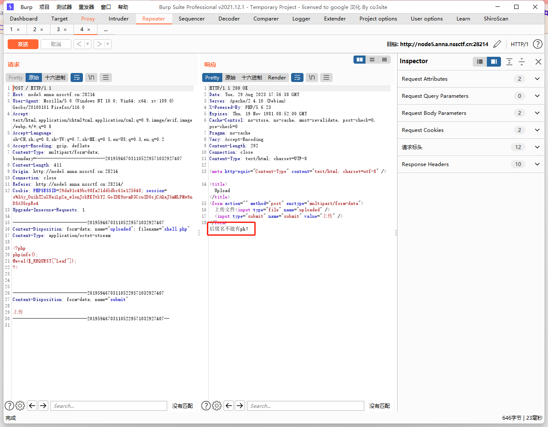This screenshot has width=548, height=427.
Task: Focus the request panel search field
Action: 109,406
